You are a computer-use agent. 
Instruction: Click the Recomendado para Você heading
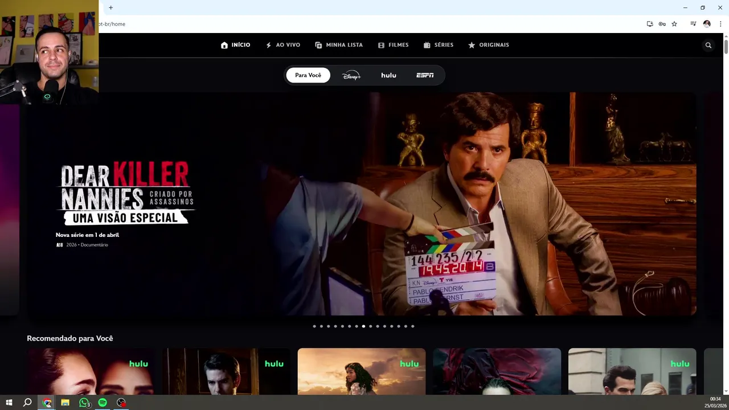pos(70,338)
